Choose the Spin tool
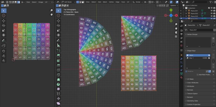Image resolution: width=216 pixels, height=107 pixels. pos(59,84)
